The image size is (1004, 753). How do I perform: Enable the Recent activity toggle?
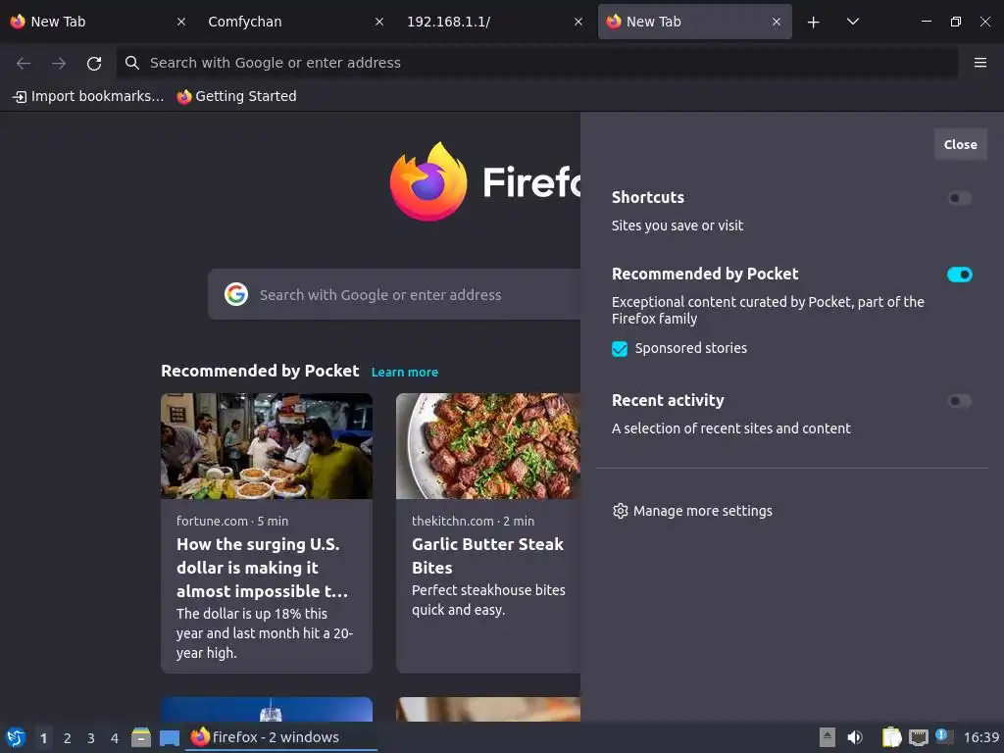(959, 401)
